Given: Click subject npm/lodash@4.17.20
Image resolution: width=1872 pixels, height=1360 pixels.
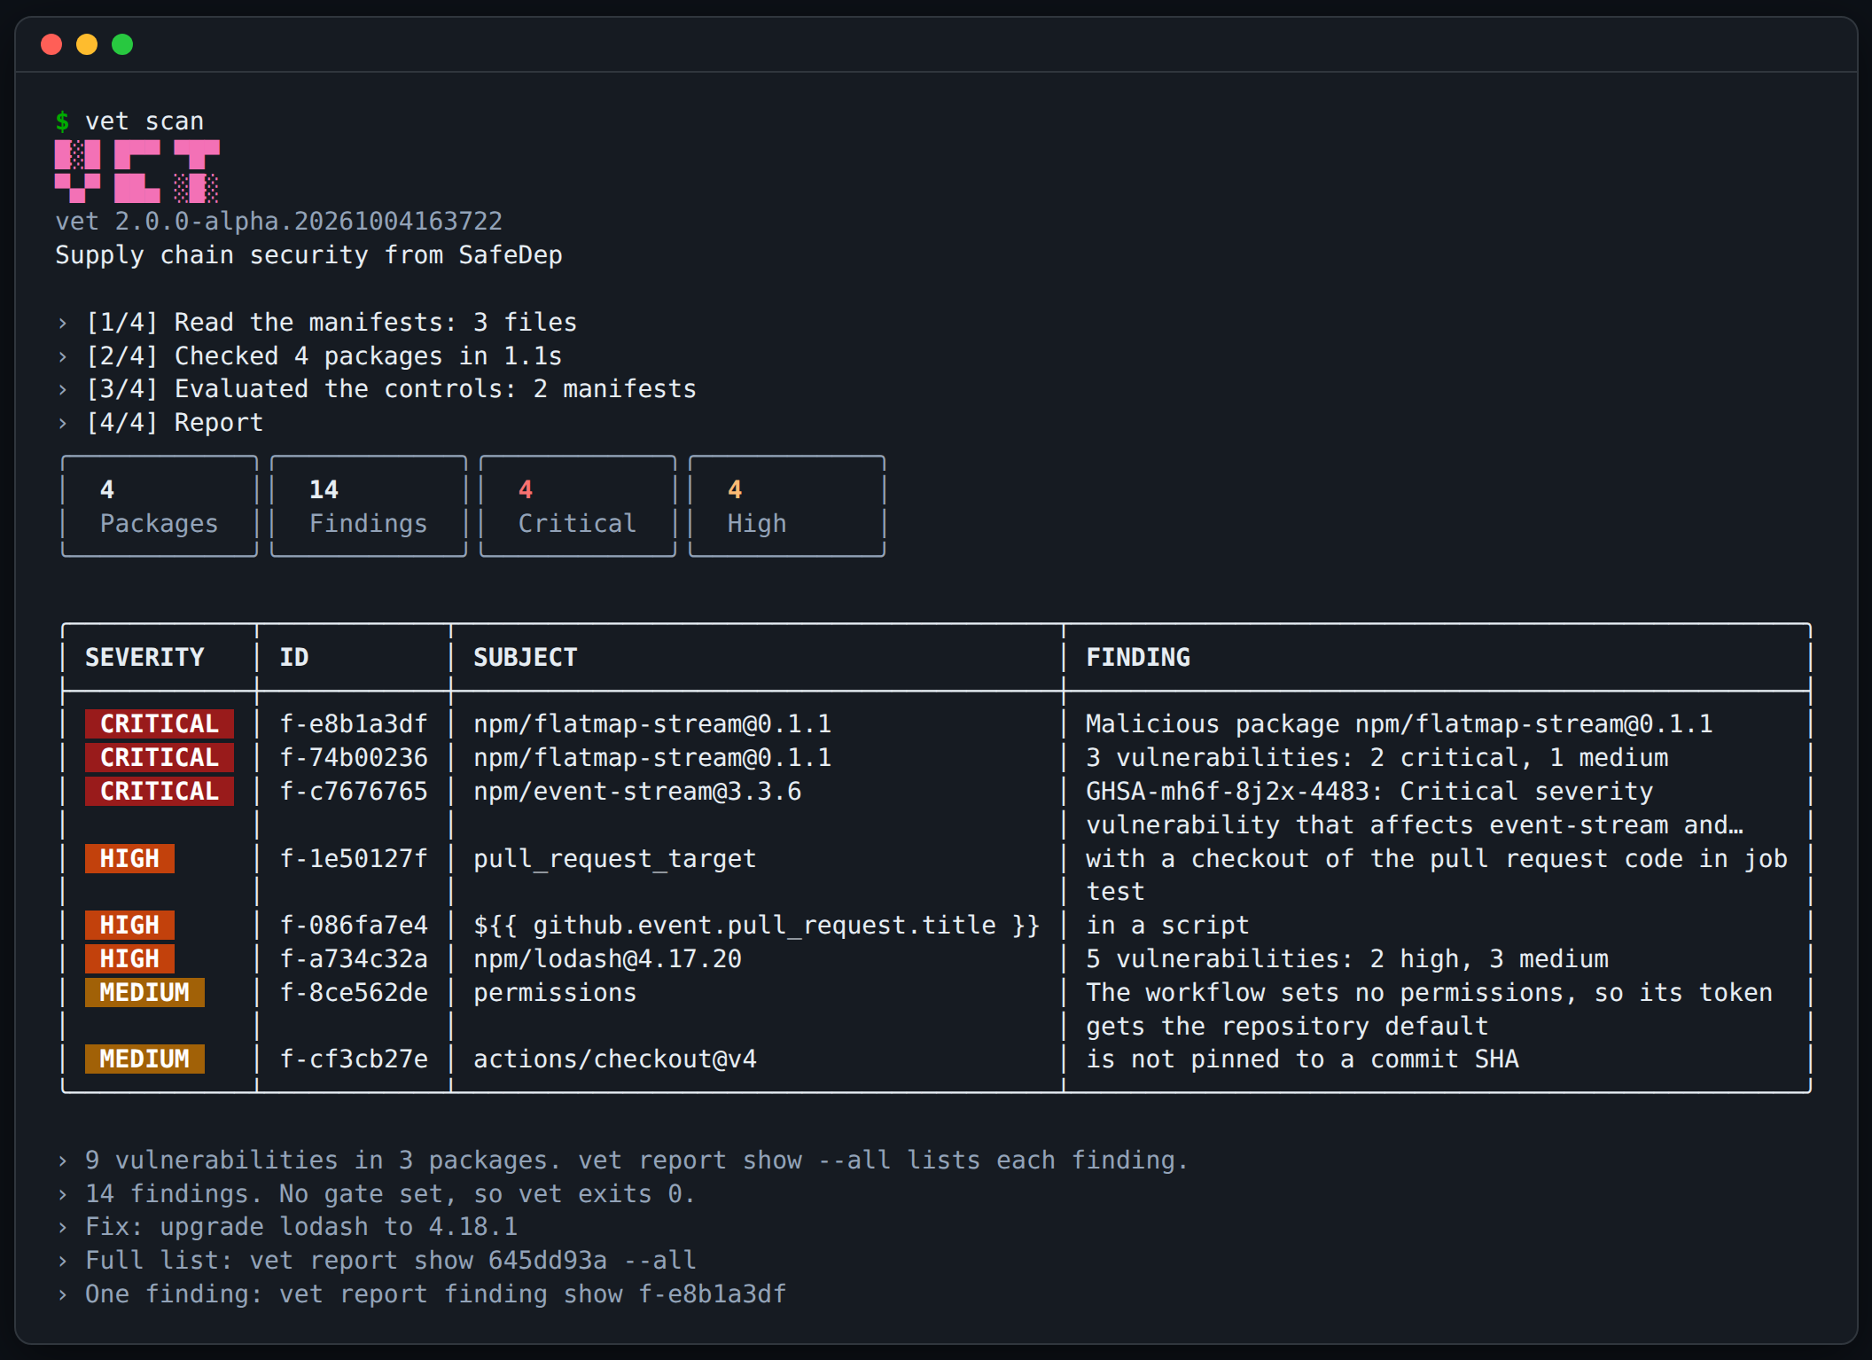Looking at the screenshot, I should click(x=607, y=958).
